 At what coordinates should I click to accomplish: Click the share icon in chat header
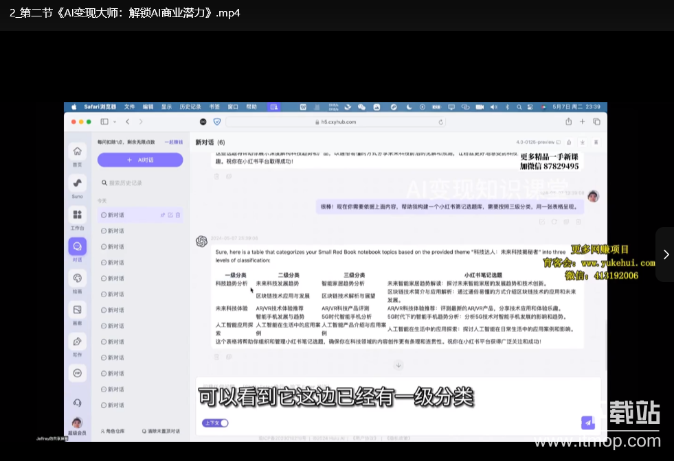569,142
